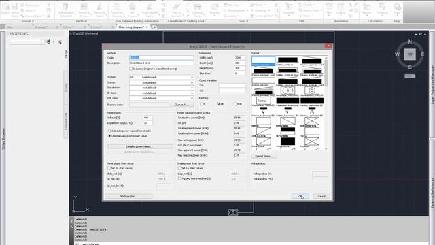Select the Tunnus text symbol thumbnail
Viewport: 435px width, 245px height.
(x=263, y=101)
